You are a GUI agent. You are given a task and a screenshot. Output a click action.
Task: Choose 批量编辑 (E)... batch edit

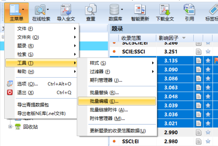[117, 101]
